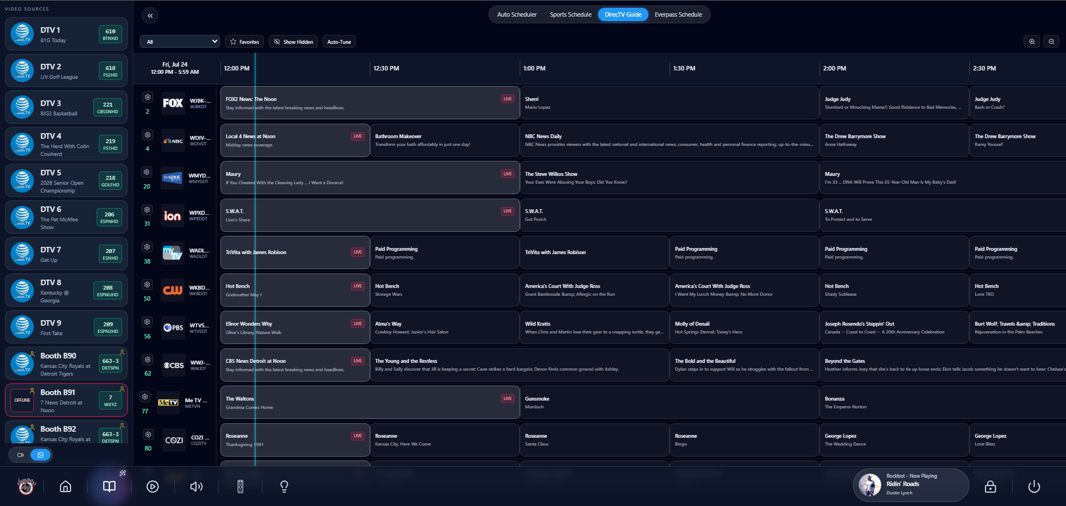Open settings gear for NBC channel 4

click(147, 135)
